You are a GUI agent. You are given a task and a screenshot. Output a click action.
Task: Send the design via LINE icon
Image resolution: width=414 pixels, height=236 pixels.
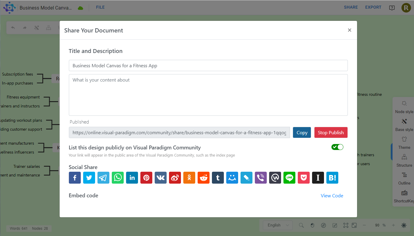[x=289, y=178]
